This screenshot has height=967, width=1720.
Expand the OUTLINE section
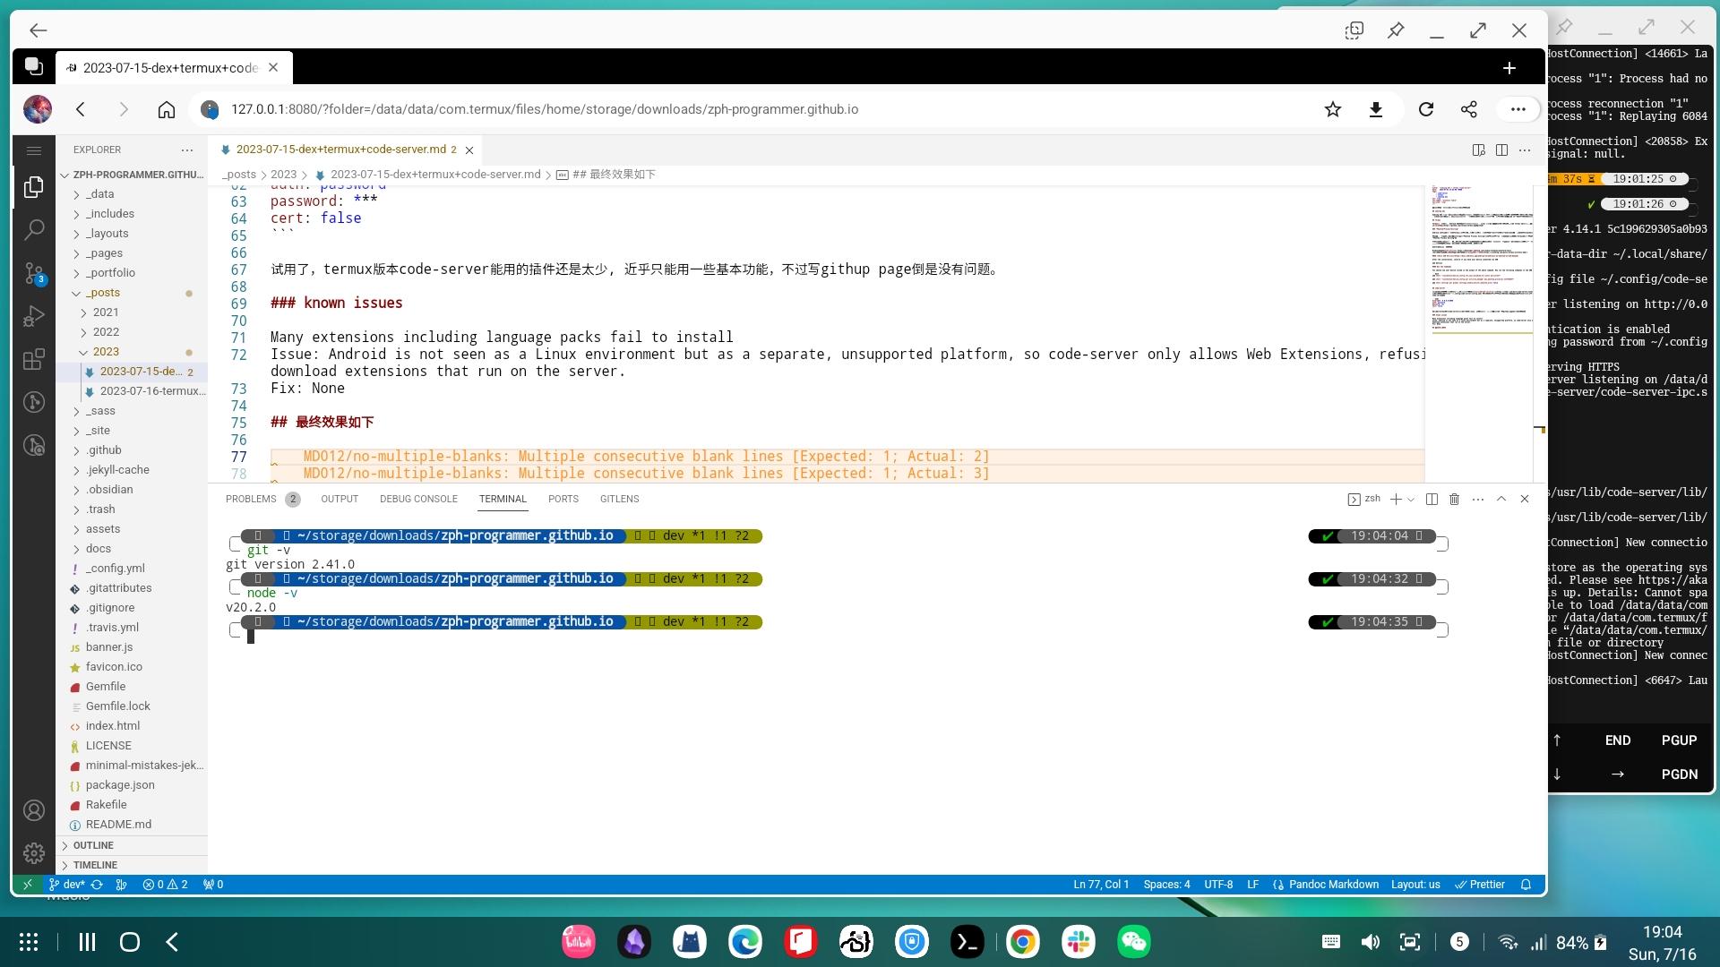coord(132,845)
